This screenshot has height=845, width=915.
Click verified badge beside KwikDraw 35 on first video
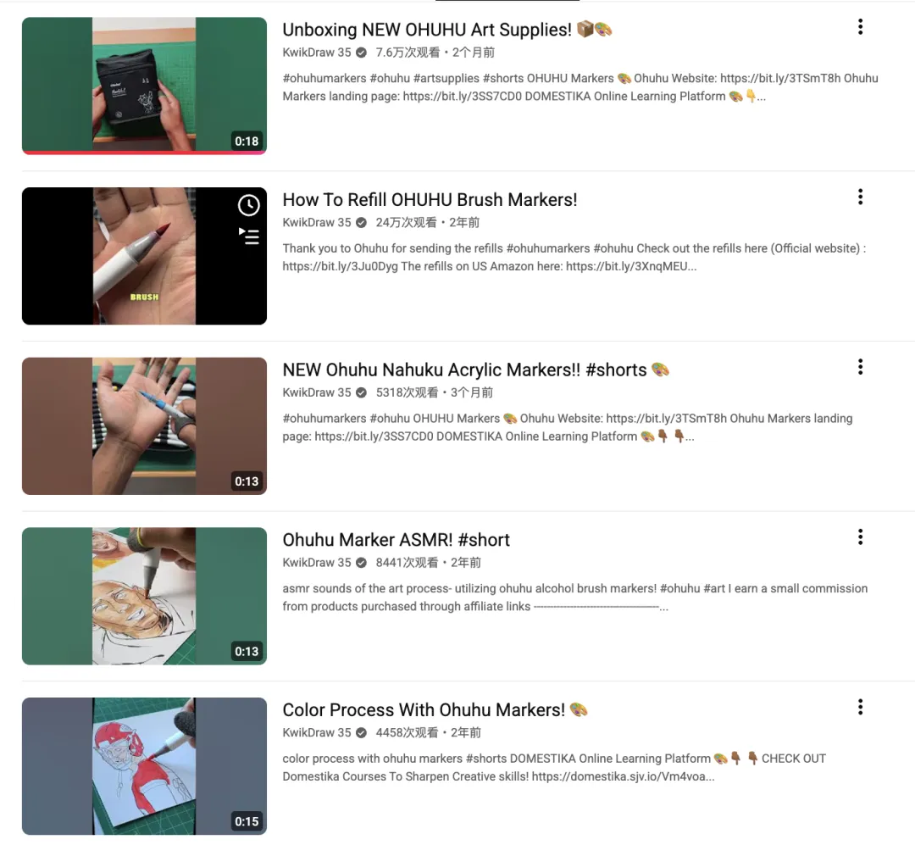click(x=361, y=53)
